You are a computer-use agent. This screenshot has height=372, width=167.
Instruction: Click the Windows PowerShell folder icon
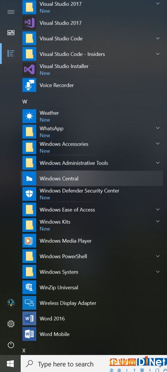29,256
